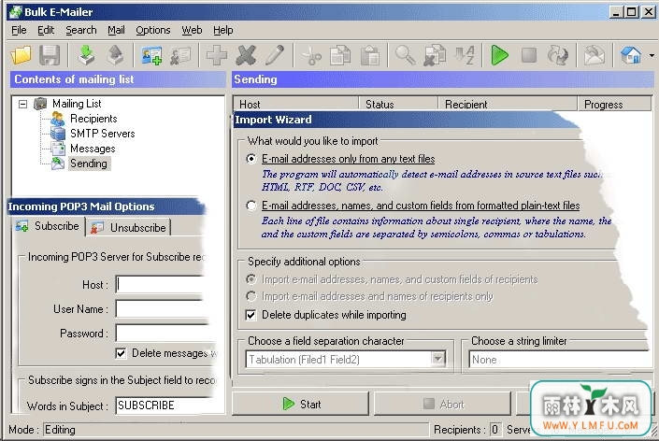Screen dimensions: 659x441
Task: Click the import green down-arrow toolbar icon
Action: [87, 55]
